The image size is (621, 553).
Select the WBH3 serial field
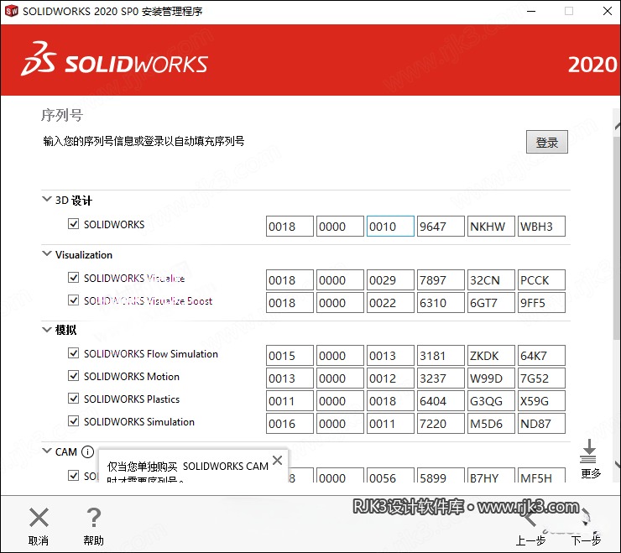[541, 227]
